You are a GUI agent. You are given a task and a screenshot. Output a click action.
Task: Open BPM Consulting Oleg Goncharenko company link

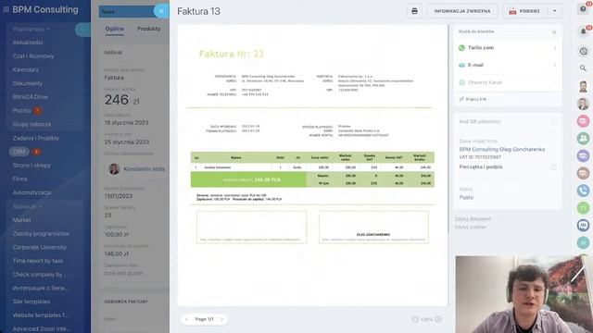pos(502,150)
